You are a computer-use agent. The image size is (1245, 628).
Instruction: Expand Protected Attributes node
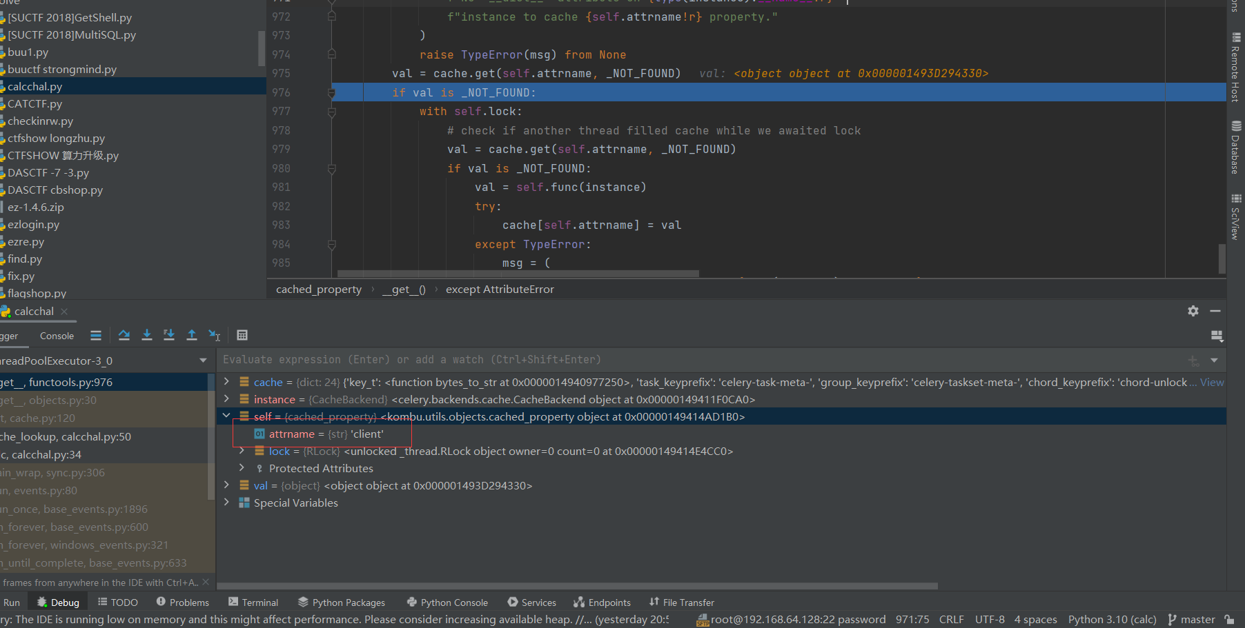(242, 467)
